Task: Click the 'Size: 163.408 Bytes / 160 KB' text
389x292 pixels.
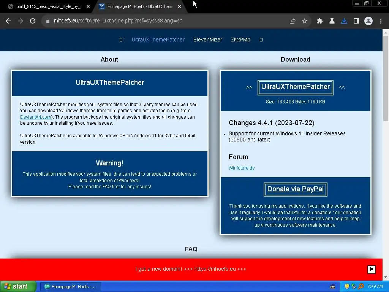Action: [295, 102]
